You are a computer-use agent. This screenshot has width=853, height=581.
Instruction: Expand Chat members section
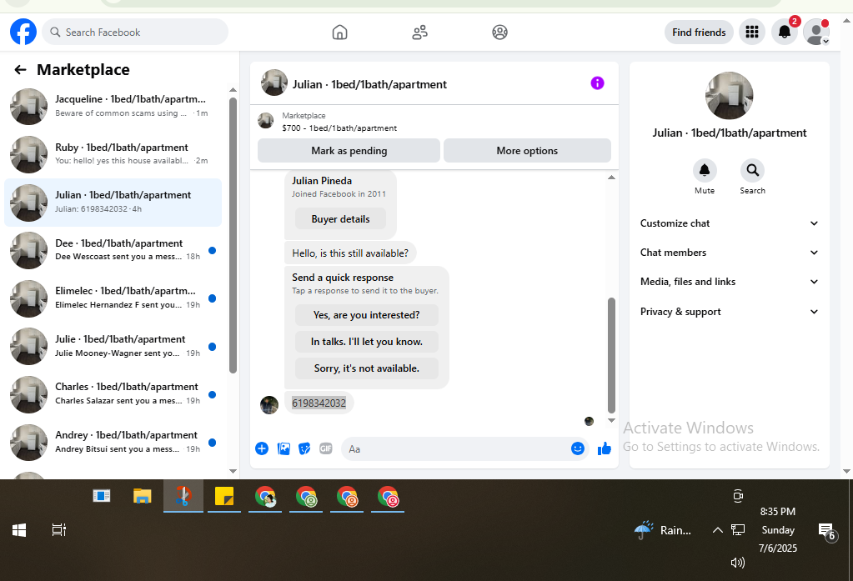729,253
